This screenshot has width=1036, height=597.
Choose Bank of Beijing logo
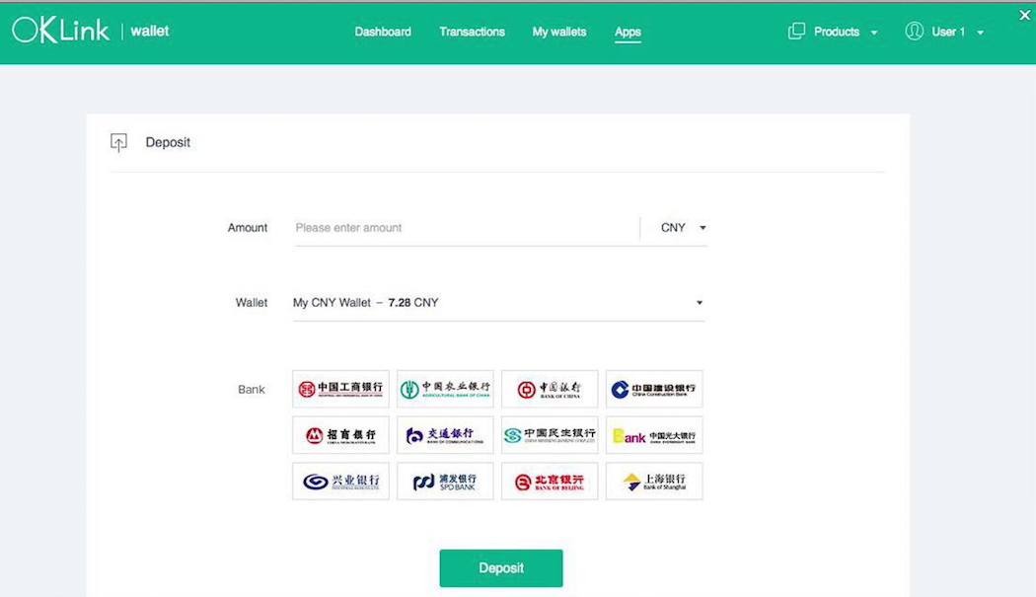point(550,482)
